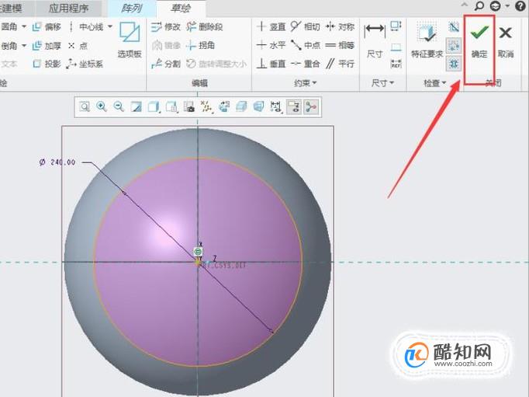The image size is (529, 397).
Task: Click the zoom out magnifier icon
Action: pos(119,106)
